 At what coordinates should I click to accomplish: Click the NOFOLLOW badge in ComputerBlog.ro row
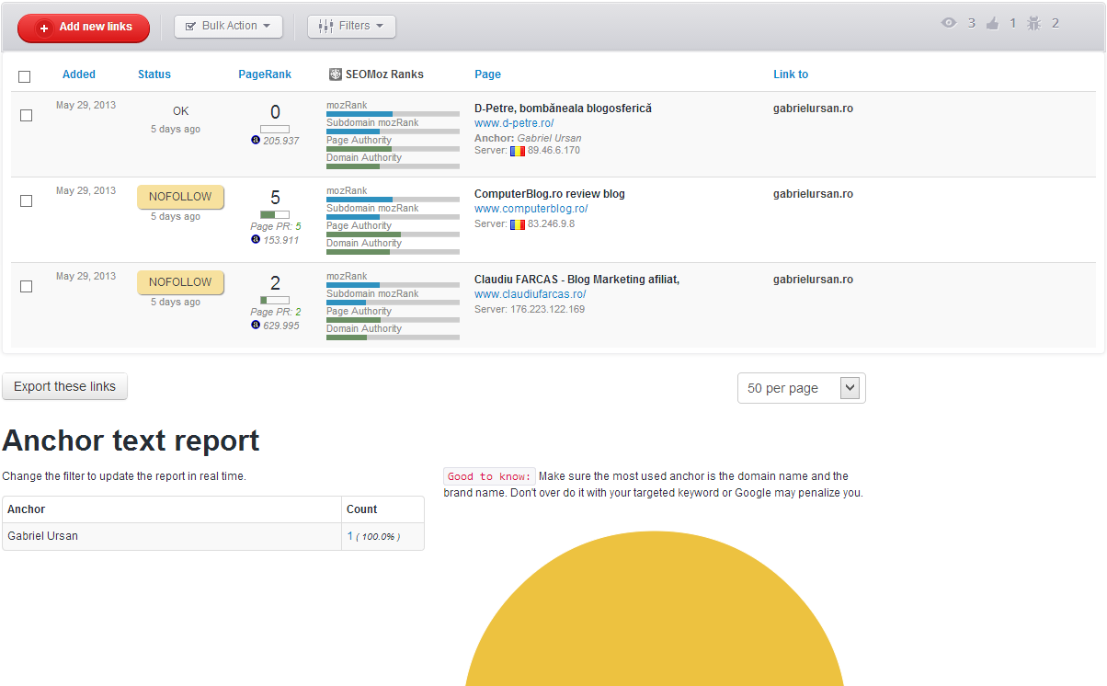[180, 197]
